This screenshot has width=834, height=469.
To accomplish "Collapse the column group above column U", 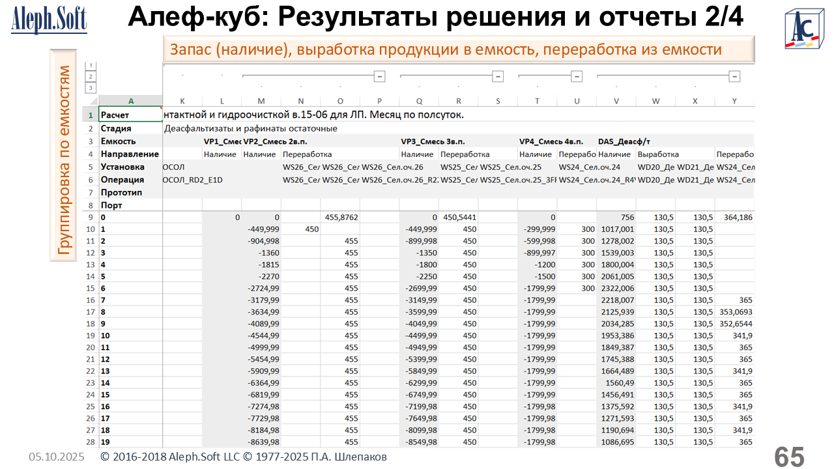I will (577, 77).
